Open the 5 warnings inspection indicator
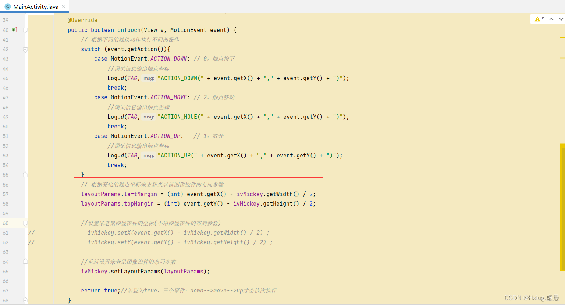565x305 pixels. [540, 19]
